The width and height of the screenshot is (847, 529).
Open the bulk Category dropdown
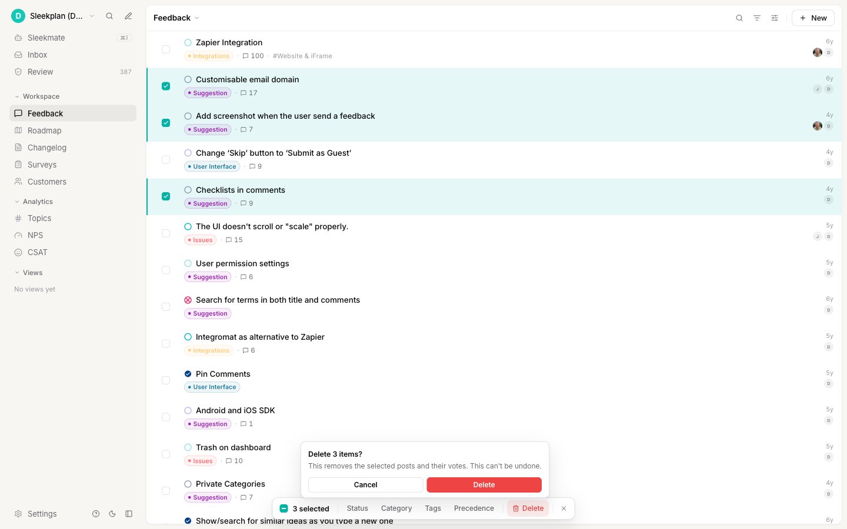[396, 508]
